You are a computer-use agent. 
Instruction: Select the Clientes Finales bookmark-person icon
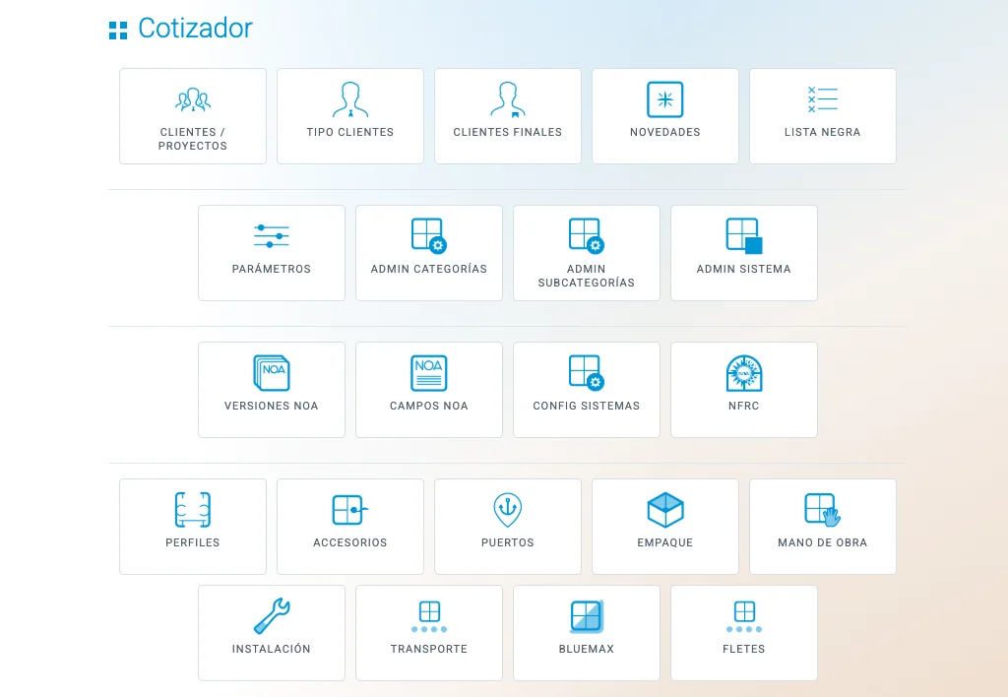(508, 99)
